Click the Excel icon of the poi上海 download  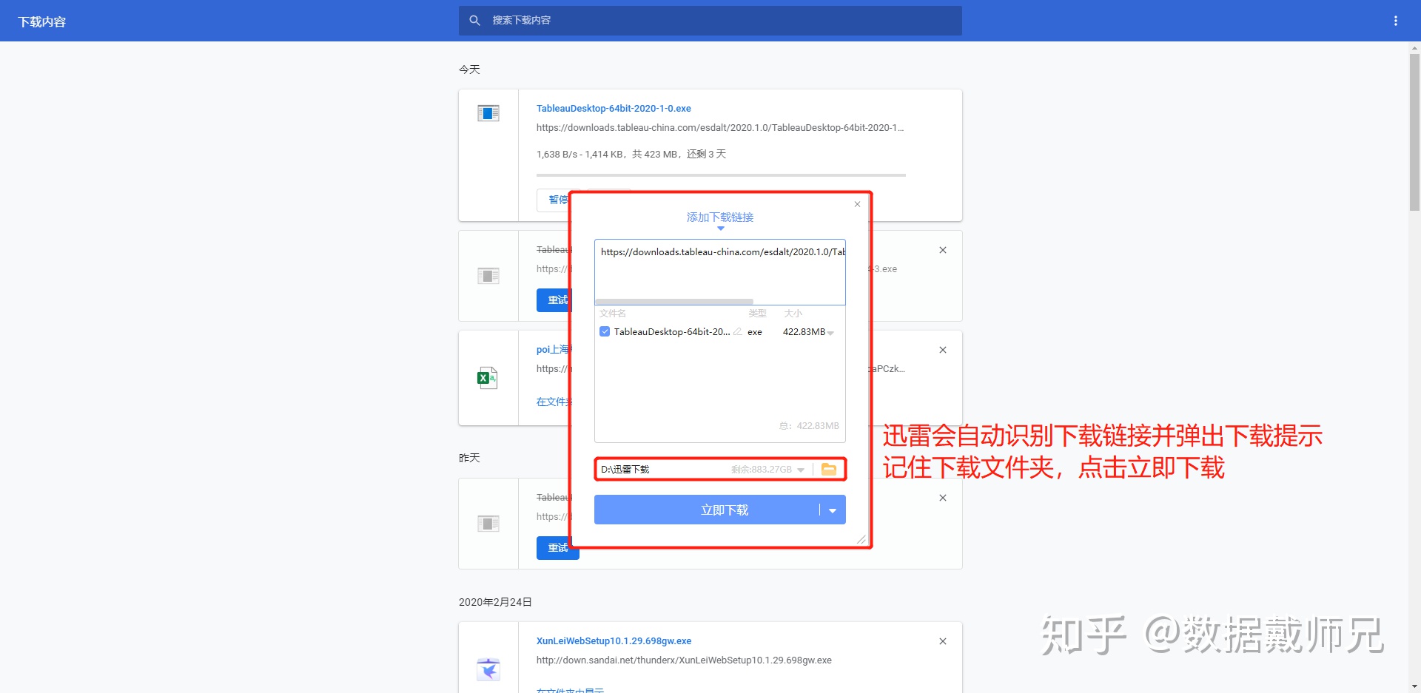[488, 378]
